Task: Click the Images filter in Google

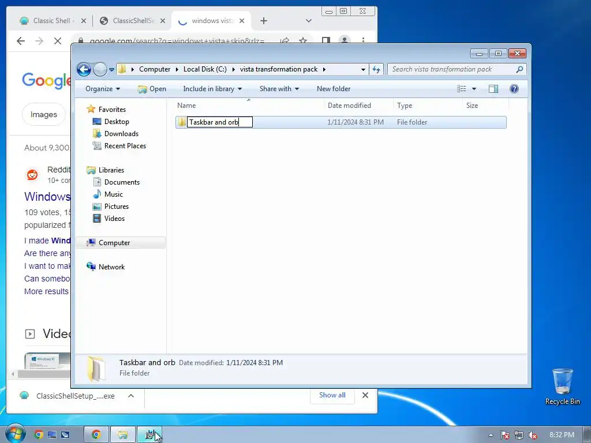Action: tap(44, 114)
